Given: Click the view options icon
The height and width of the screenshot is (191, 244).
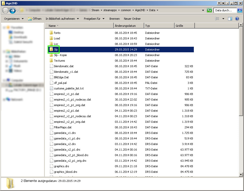Looking at the screenshot, I should pos(217,19).
